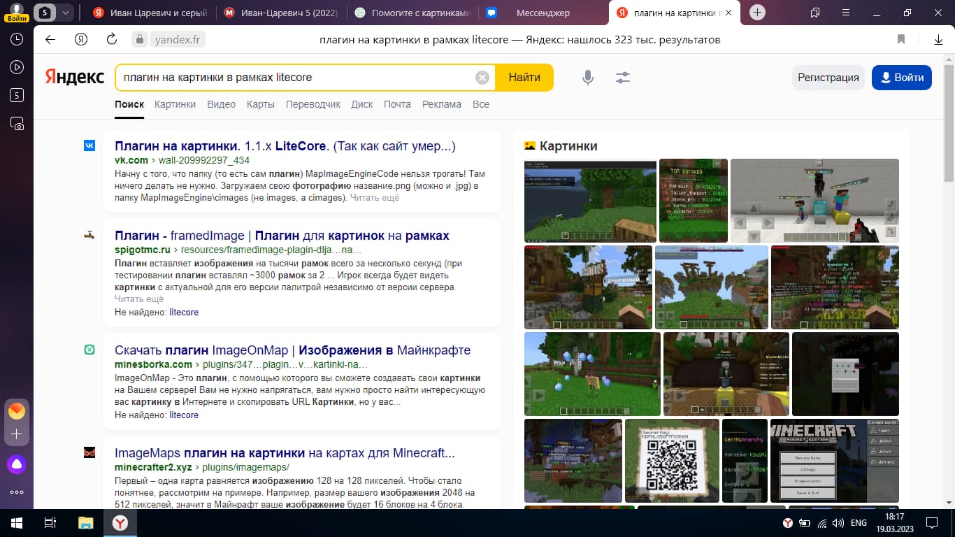Click spigotmc.ru domain under second result

pyautogui.click(x=142, y=250)
